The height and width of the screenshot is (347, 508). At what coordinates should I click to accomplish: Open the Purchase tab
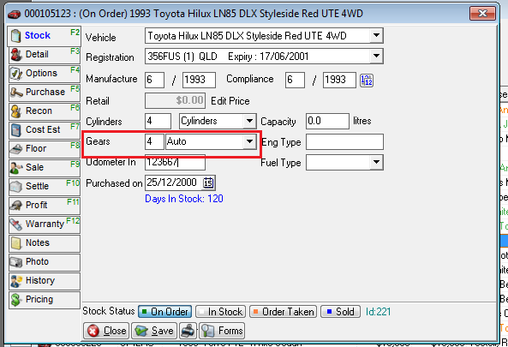tap(44, 93)
